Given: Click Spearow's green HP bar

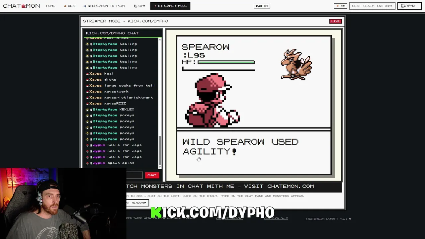Looking at the screenshot, I should (x=226, y=62).
